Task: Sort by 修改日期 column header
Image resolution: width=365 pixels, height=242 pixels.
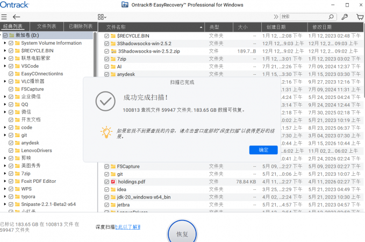Action: point(335,27)
